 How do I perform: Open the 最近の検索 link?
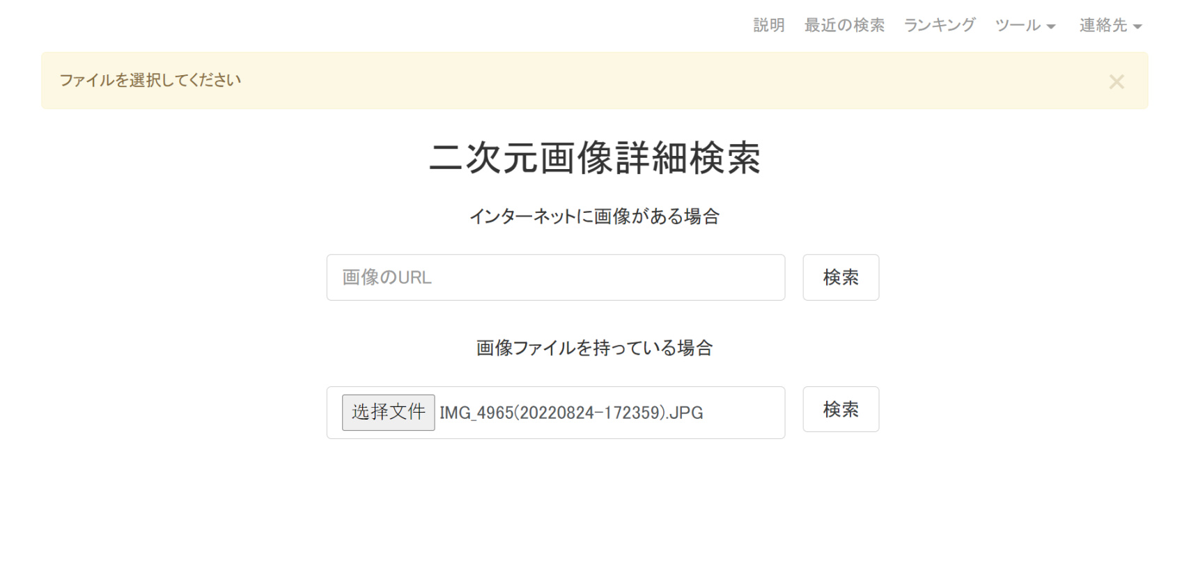tap(844, 26)
